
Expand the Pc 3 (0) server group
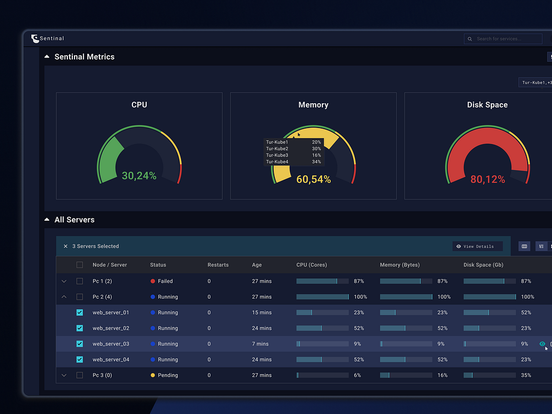63,375
